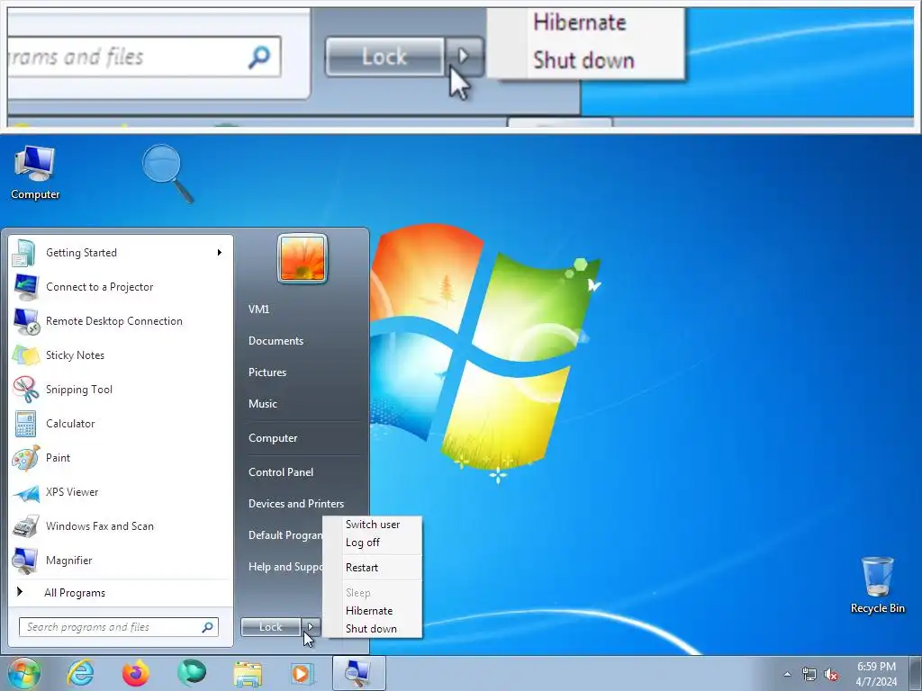Click the Windows Start orb

pyautogui.click(x=24, y=673)
